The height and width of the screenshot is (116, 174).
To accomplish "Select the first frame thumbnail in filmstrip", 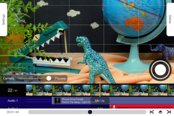I will coord(29,90).
